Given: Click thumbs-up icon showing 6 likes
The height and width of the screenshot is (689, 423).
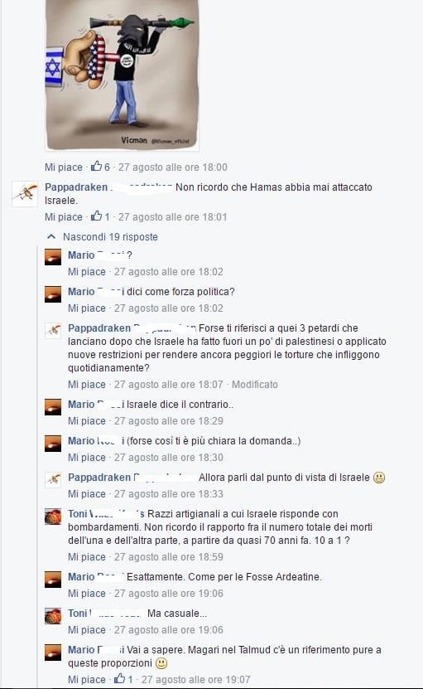Looking at the screenshot, I should click(x=96, y=166).
